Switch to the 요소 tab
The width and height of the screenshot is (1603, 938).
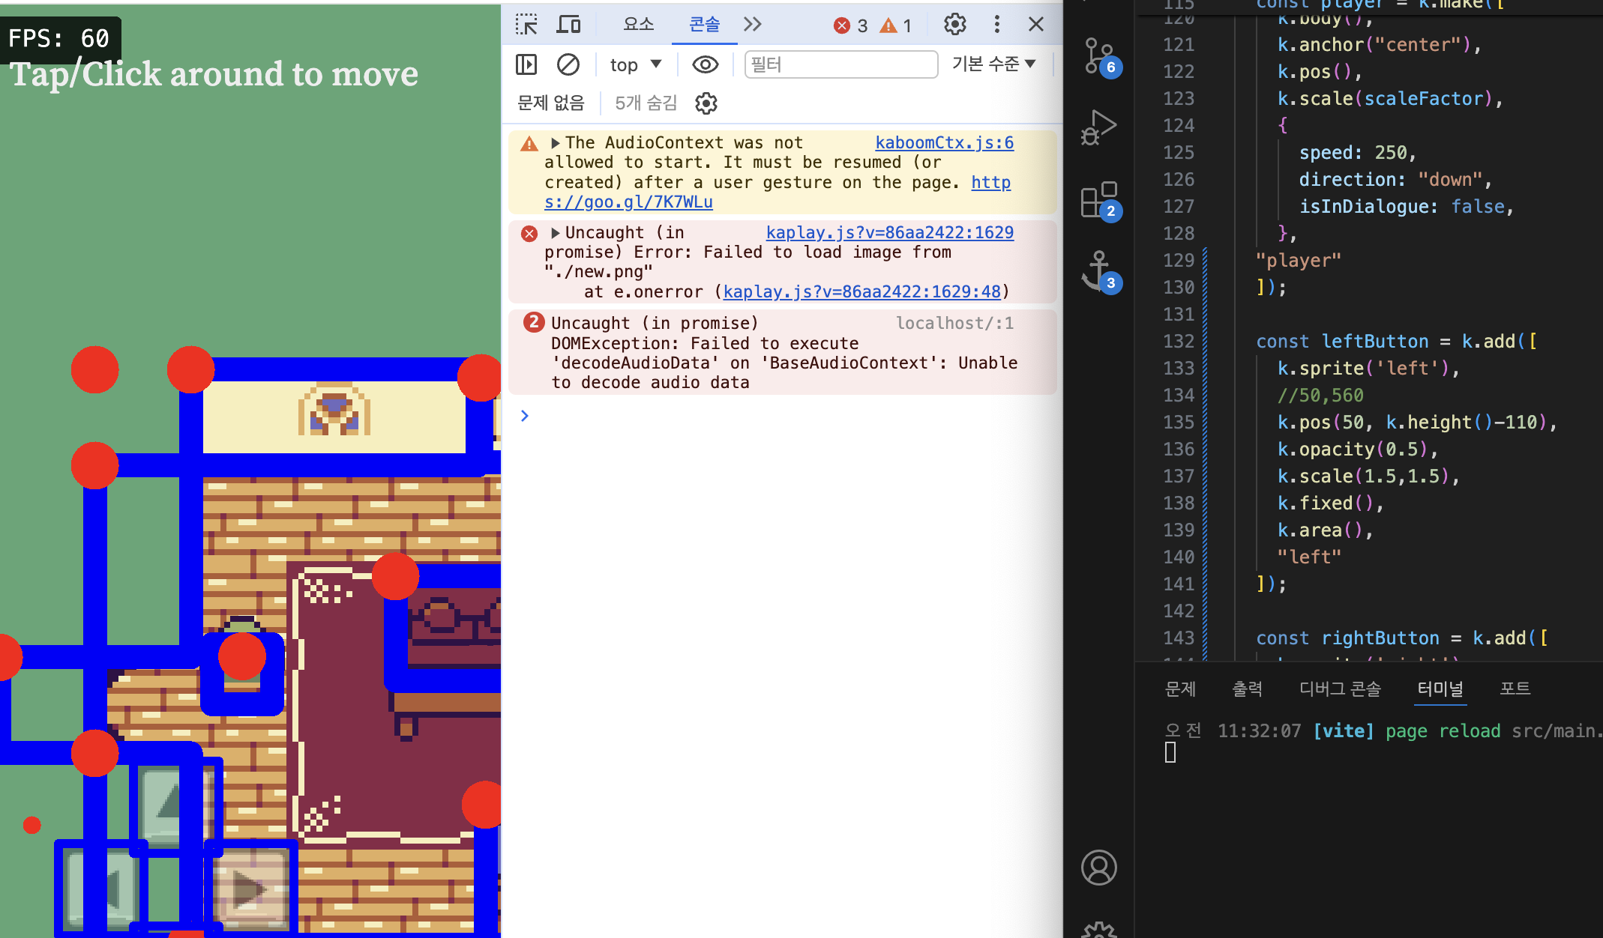pos(638,25)
